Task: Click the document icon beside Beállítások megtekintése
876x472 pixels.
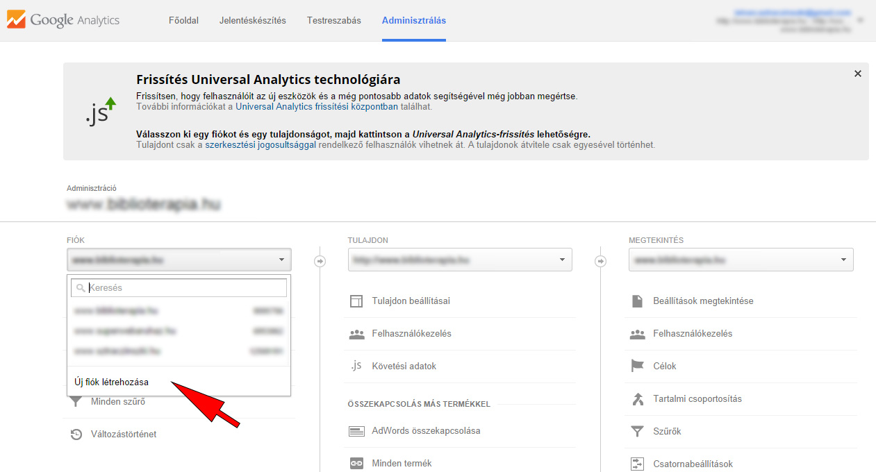Action: 637,301
